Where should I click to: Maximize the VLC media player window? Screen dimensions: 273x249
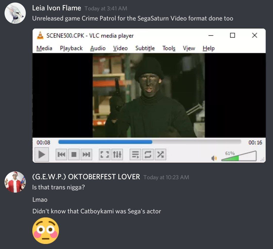[x=233, y=36]
